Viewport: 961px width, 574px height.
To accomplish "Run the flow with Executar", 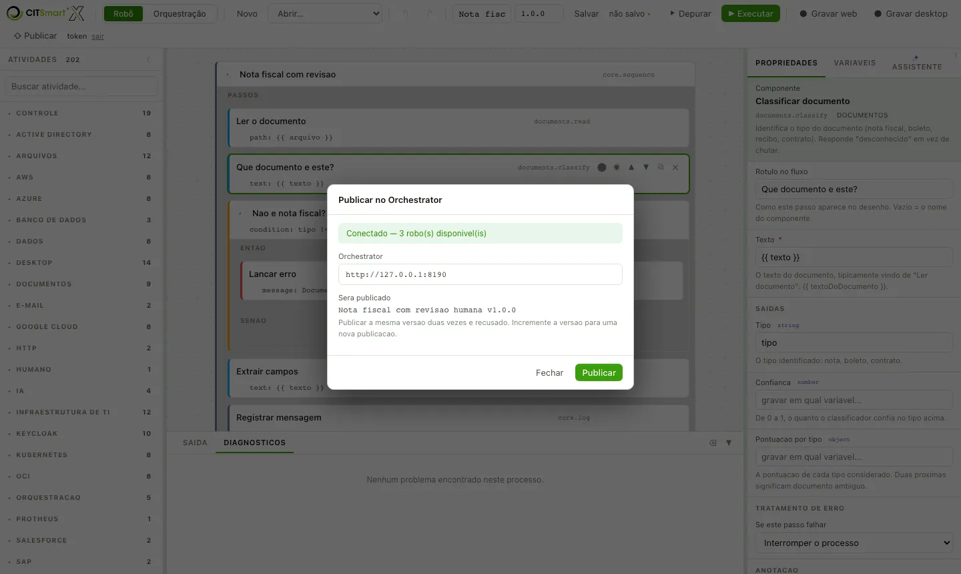I will [x=751, y=13].
